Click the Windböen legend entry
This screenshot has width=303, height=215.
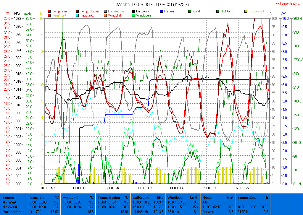[143, 15]
